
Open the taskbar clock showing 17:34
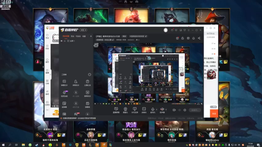[x=251, y=145]
